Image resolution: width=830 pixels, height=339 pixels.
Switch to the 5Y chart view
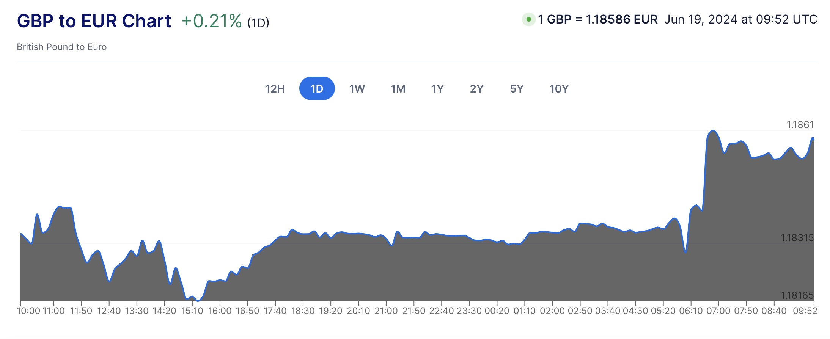click(x=517, y=89)
